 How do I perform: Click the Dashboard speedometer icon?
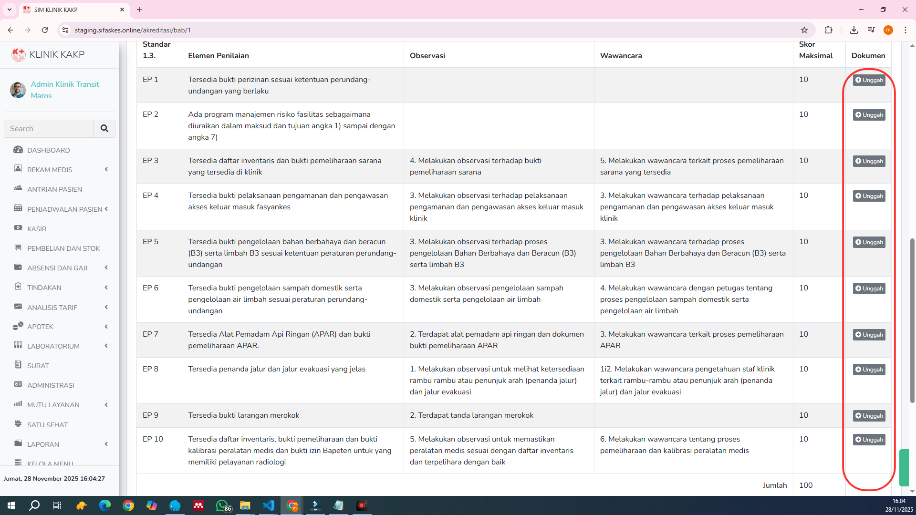tap(18, 150)
